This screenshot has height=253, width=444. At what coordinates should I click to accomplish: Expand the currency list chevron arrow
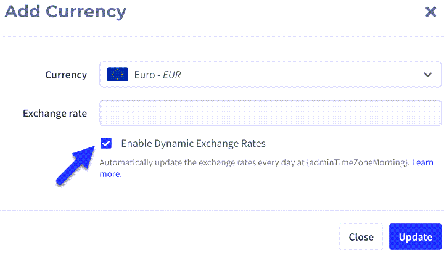click(427, 75)
